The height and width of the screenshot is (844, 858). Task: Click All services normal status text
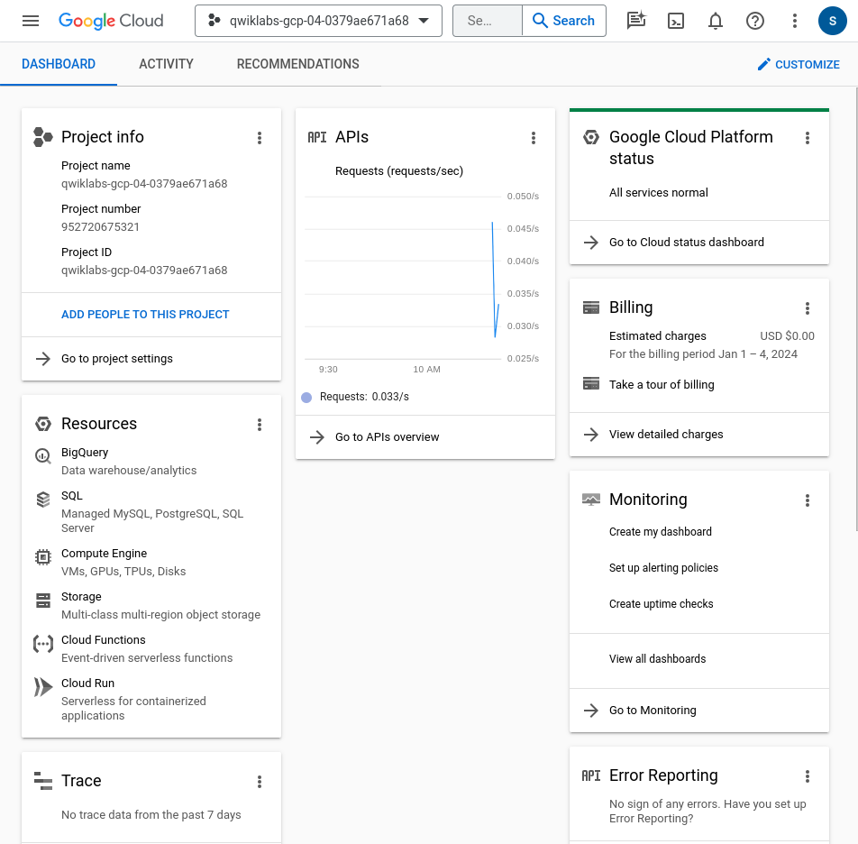(x=658, y=192)
